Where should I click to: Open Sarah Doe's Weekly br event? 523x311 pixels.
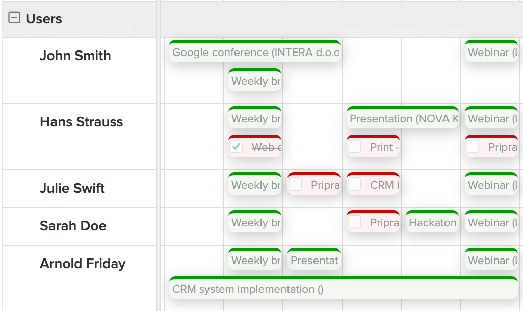point(255,221)
